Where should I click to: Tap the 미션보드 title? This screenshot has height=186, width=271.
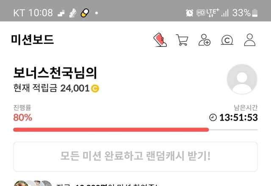tap(33, 40)
